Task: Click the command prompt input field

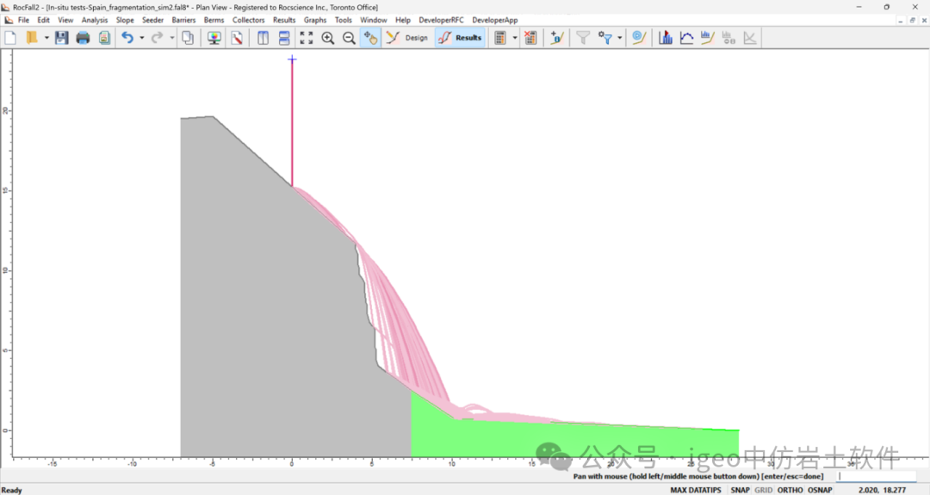Action: [x=877, y=476]
